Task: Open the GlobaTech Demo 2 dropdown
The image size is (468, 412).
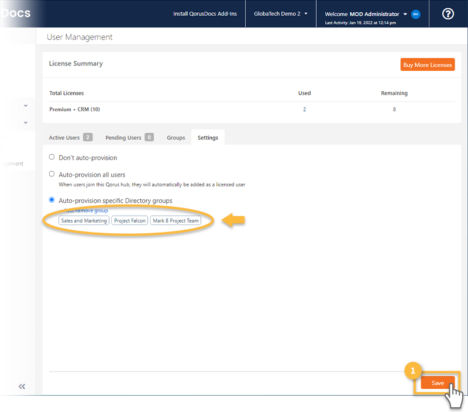Action: pyautogui.click(x=280, y=14)
